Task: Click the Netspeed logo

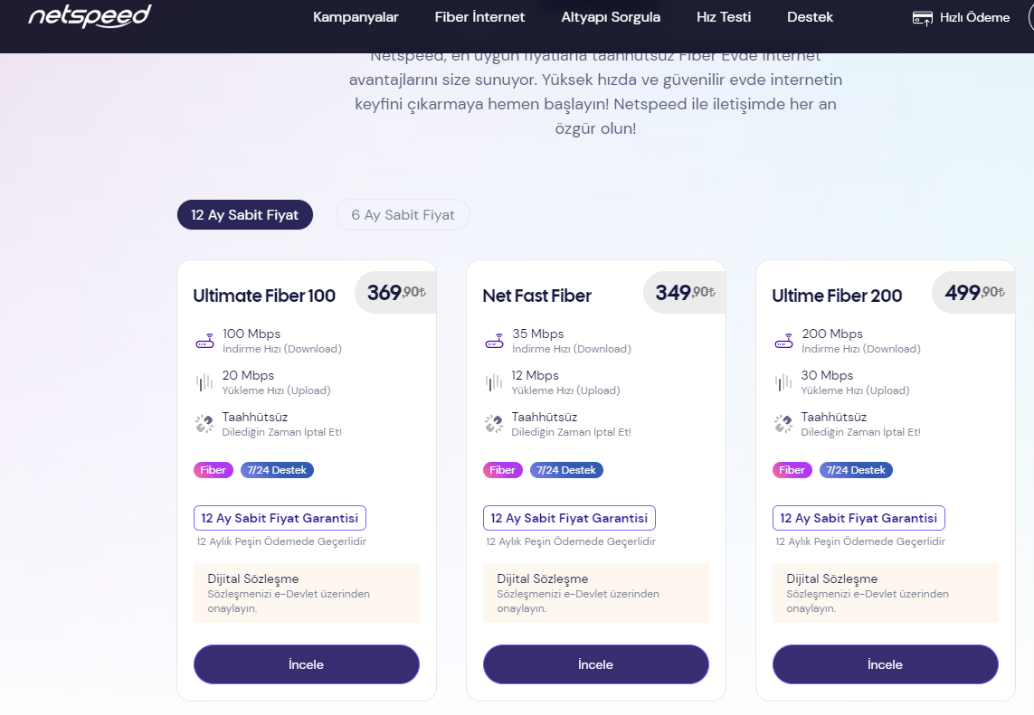Action: point(89,16)
